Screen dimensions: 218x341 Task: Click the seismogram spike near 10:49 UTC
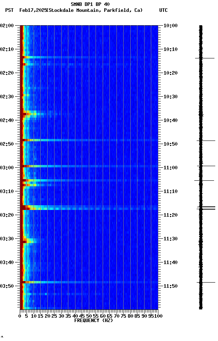click(x=206, y=141)
